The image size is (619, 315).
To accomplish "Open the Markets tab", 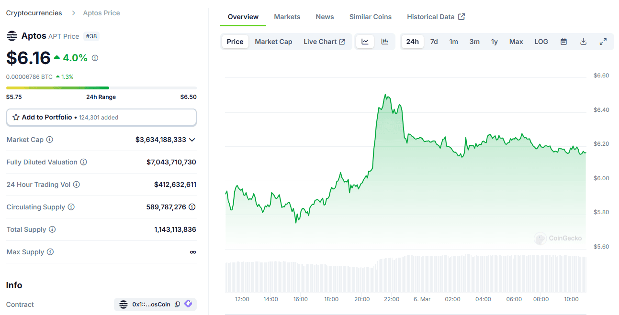I will pos(287,17).
